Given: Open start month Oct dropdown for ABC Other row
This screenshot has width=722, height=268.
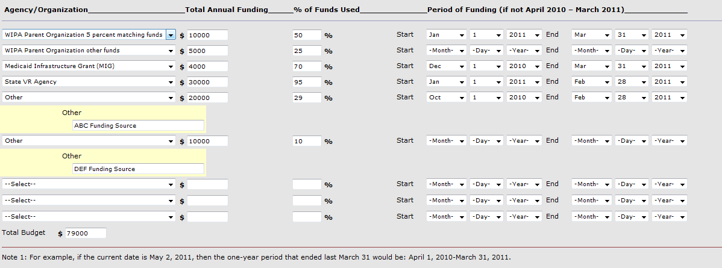Looking at the screenshot, I should coord(447,98).
